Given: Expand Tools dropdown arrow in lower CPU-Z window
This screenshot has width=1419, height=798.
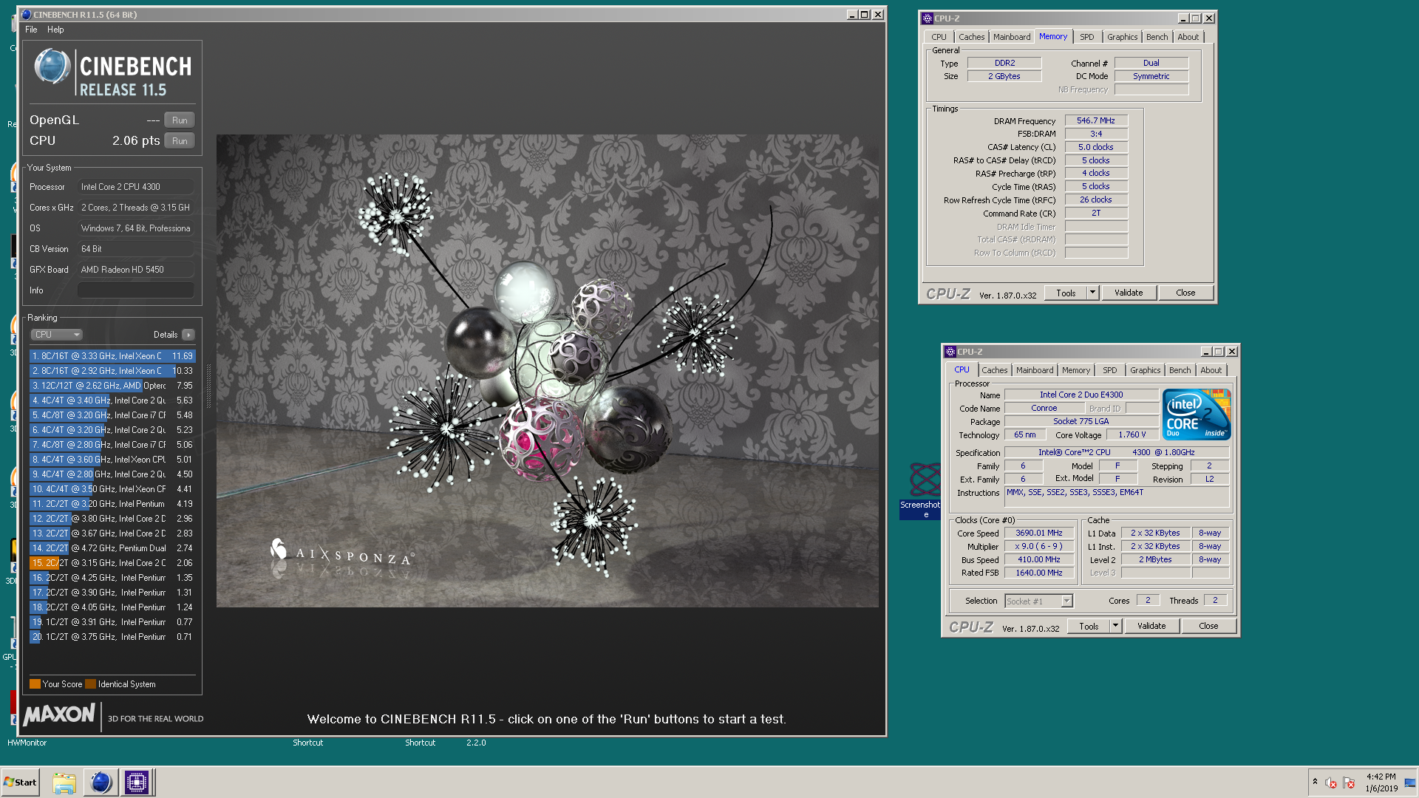Looking at the screenshot, I should (1115, 627).
